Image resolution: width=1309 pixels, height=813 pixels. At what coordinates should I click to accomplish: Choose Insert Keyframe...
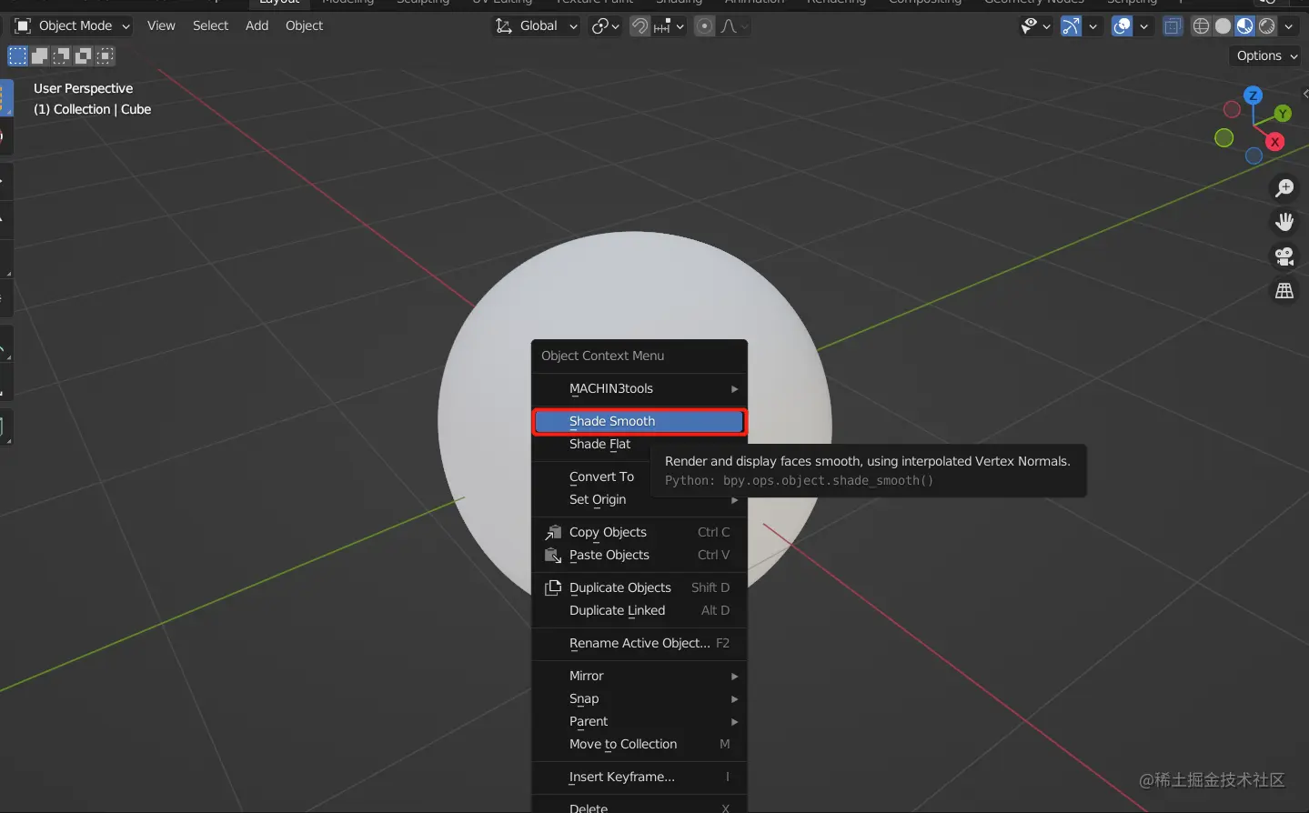click(x=639, y=777)
